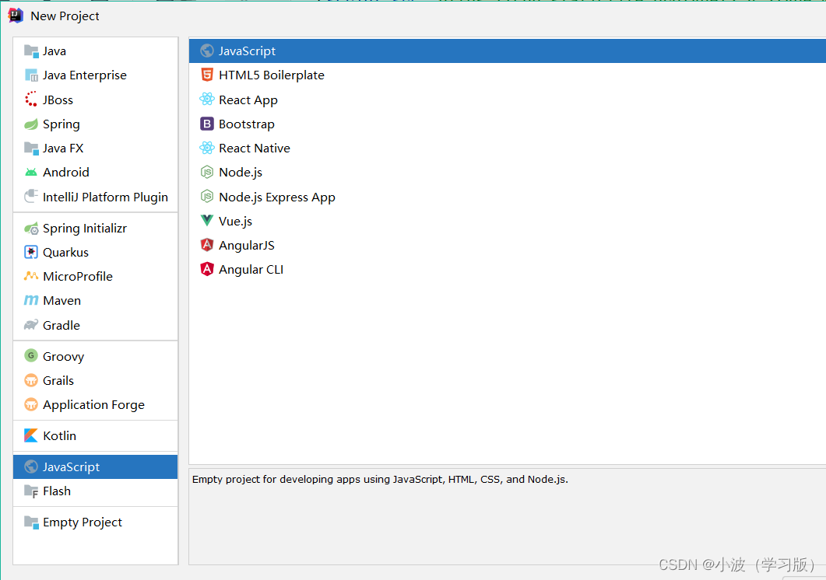This screenshot has width=826, height=580.
Task: Click the purple Bootstrap B icon
Action: pos(207,124)
